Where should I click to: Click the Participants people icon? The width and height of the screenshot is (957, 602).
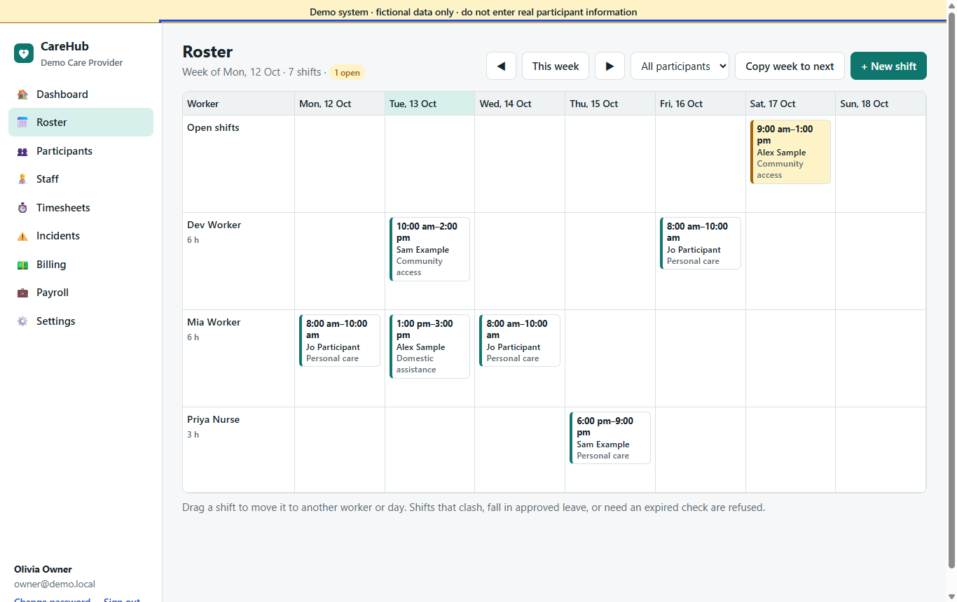[22, 151]
